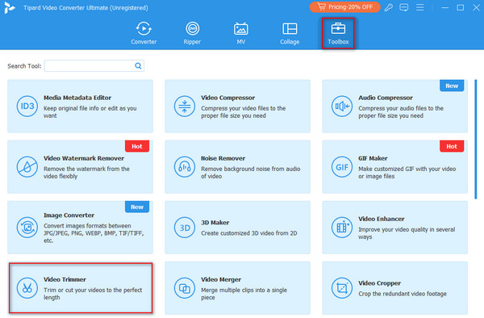Image resolution: width=484 pixels, height=318 pixels.
Task: Open the GIF Maker icon
Action: [342, 167]
